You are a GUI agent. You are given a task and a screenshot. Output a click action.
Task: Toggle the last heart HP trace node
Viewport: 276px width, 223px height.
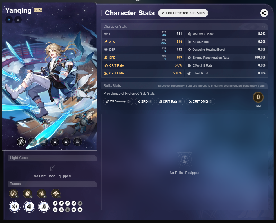[x=80, y=210]
